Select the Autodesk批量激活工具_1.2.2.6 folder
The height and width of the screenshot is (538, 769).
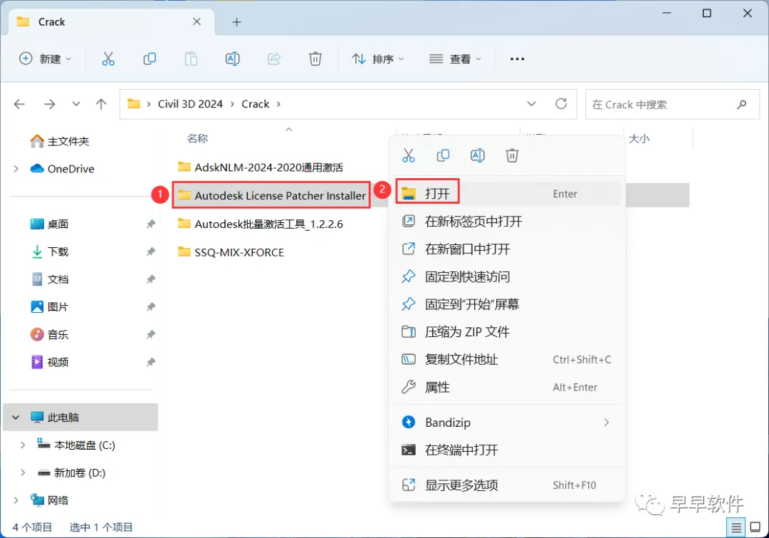(x=261, y=224)
